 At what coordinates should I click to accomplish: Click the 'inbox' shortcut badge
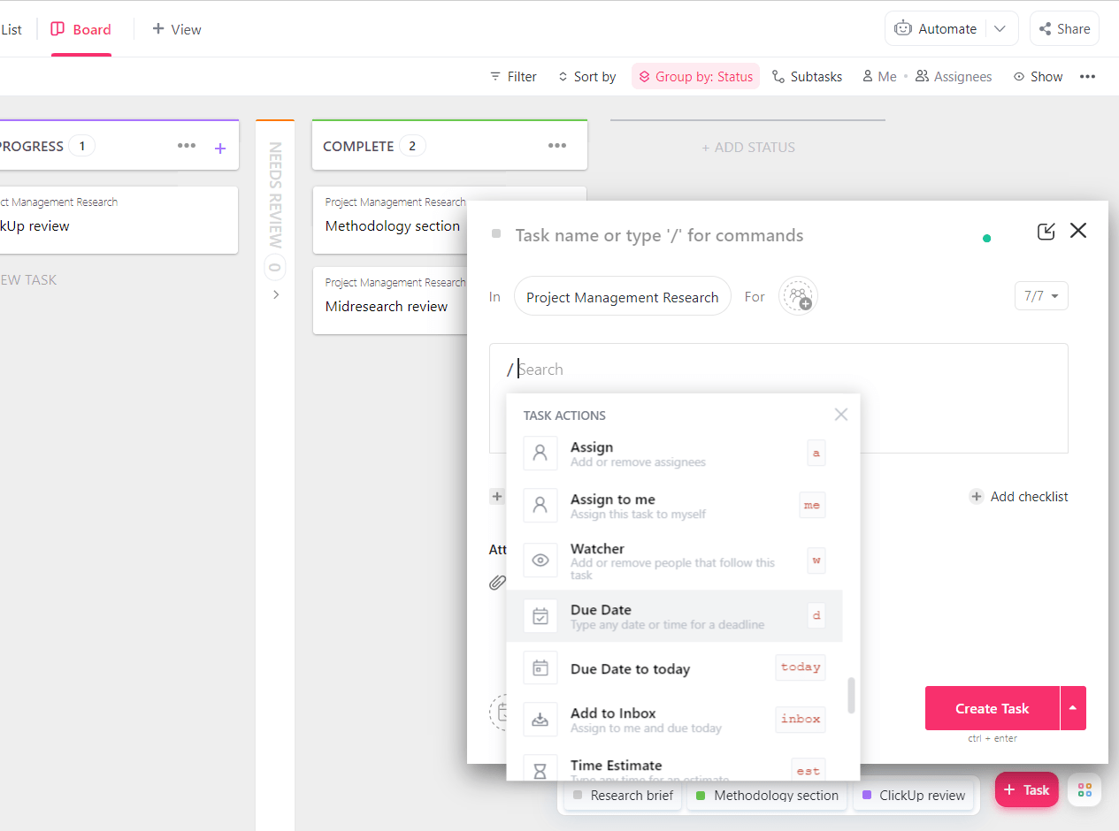(x=801, y=720)
